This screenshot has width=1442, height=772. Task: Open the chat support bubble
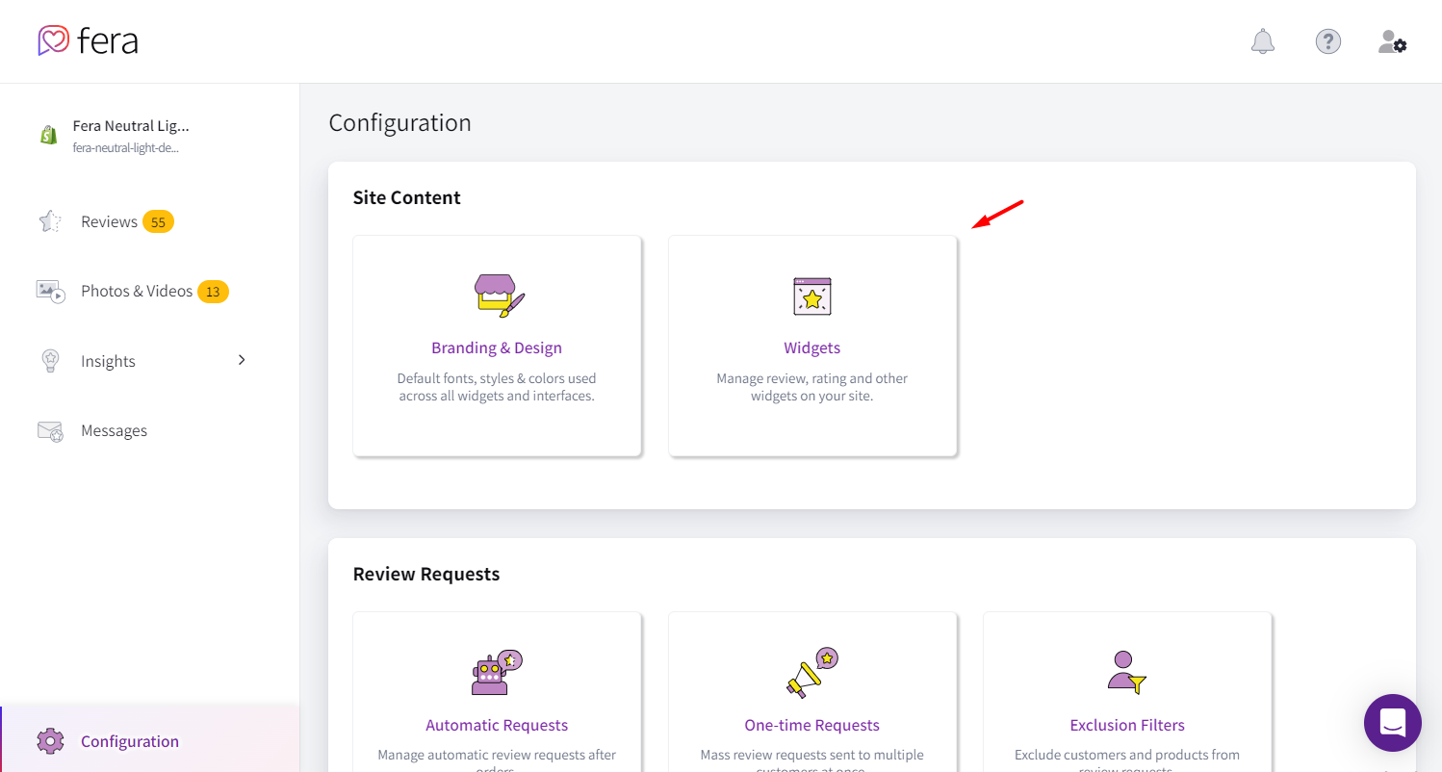pos(1392,722)
